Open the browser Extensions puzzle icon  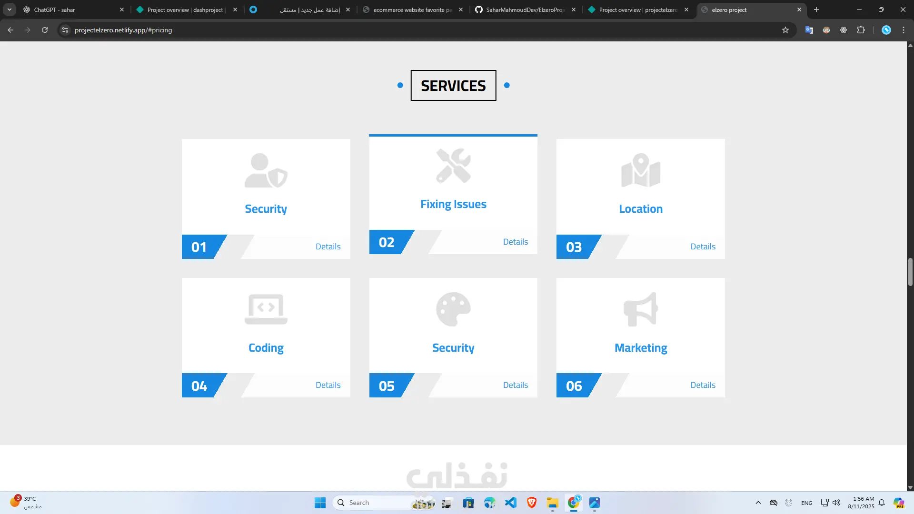point(861,30)
